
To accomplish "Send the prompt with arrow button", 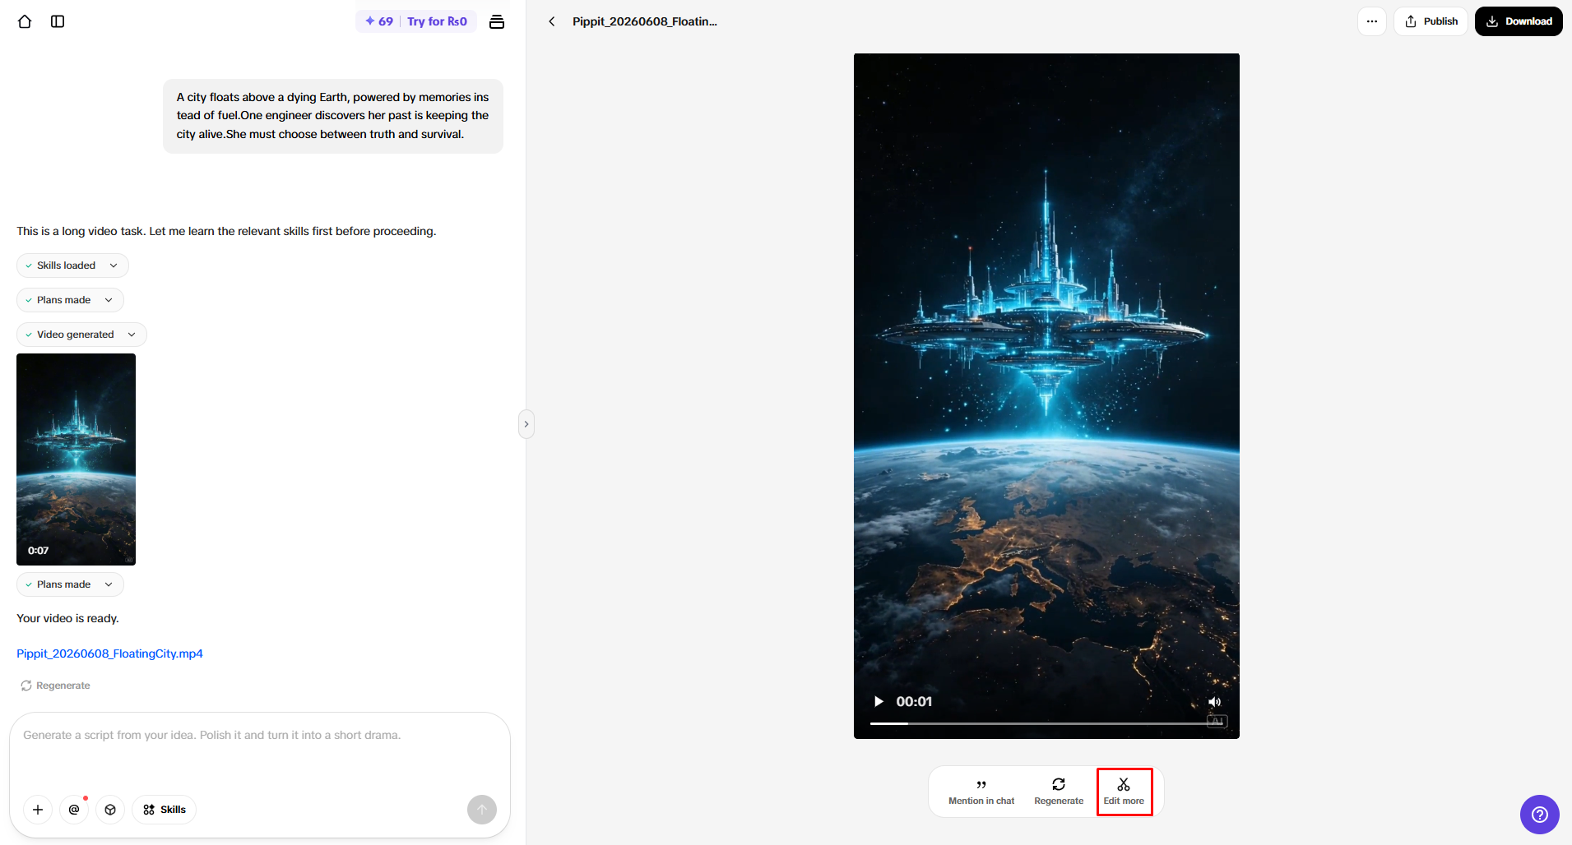I will (x=482, y=810).
